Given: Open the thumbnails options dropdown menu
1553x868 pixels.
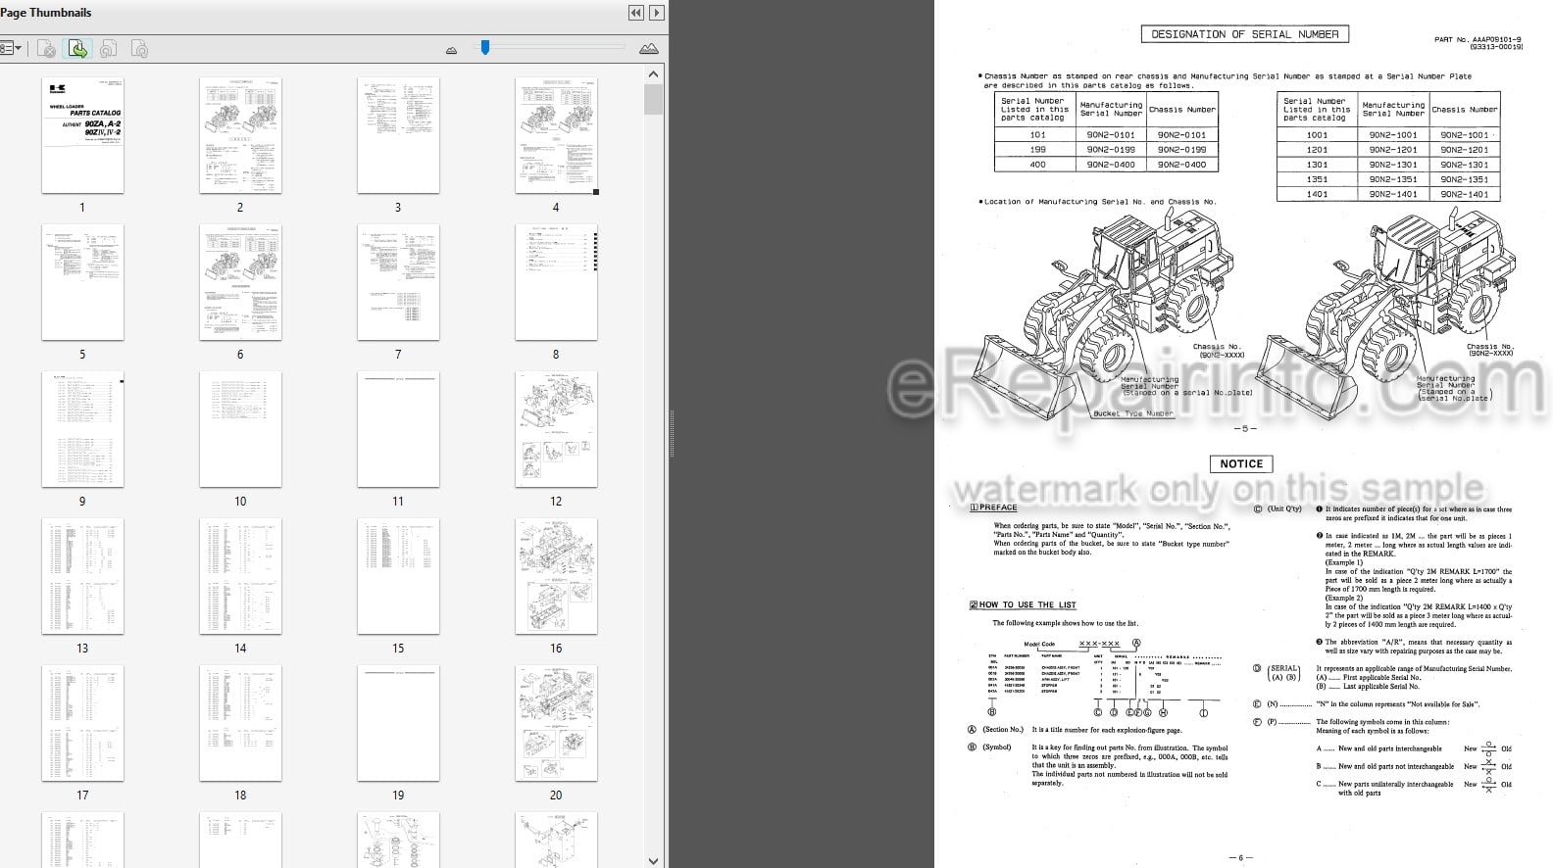Looking at the screenshot, I should point(11,48).
